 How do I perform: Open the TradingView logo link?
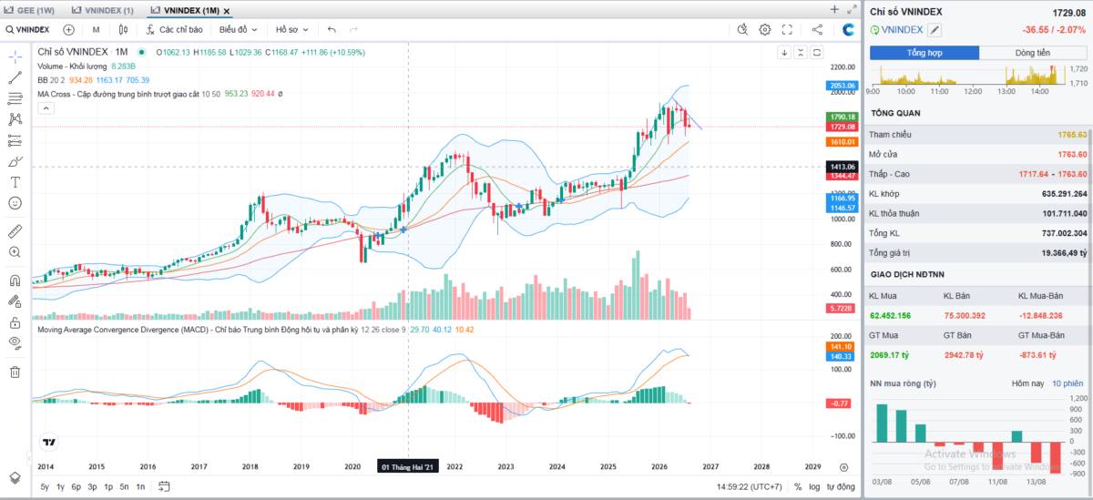point(49,443)
